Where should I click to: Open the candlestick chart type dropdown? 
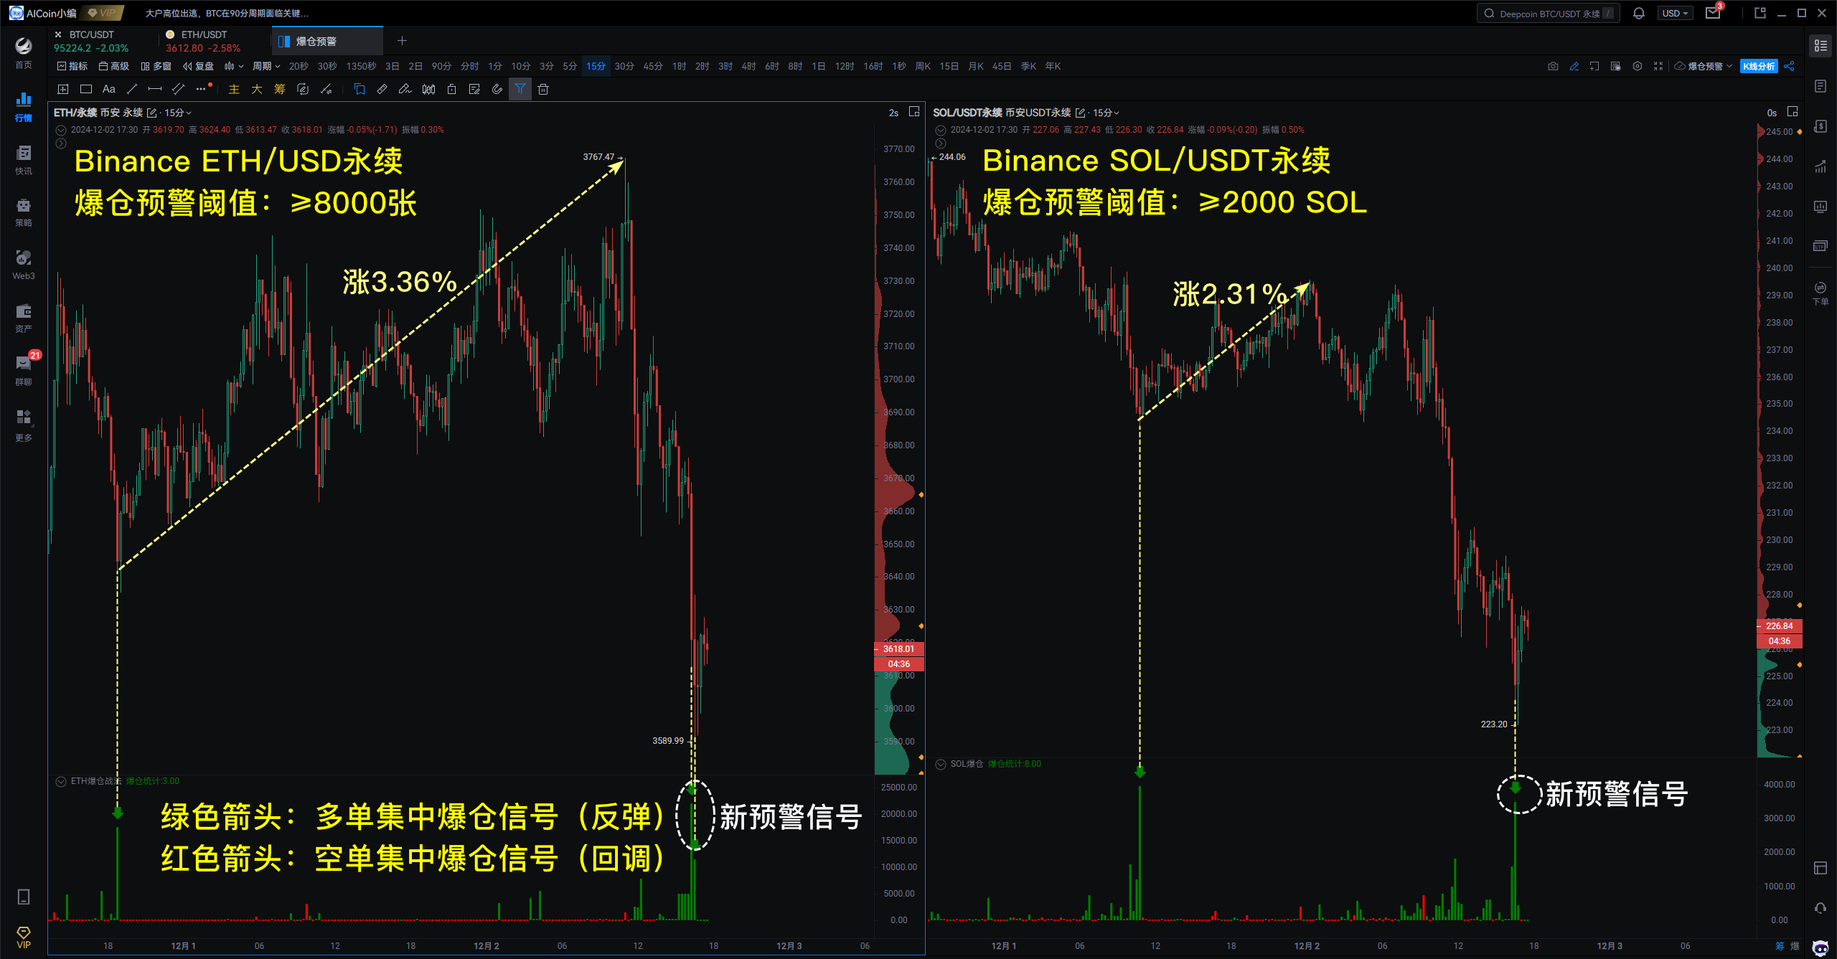pyautogui.click(x=234, y=66)
